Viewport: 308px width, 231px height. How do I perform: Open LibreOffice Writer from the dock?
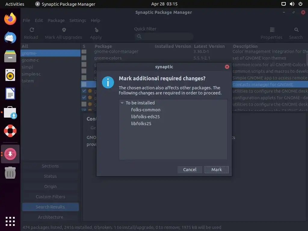10,94
